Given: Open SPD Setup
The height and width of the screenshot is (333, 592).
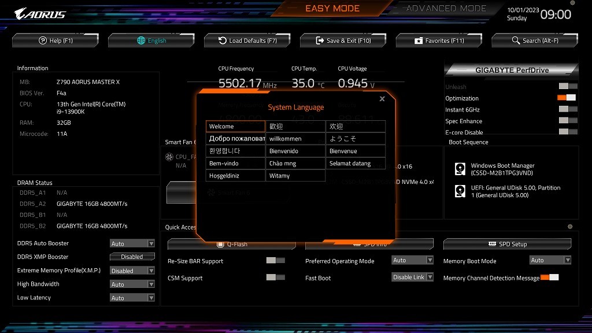Looking at the screenshot, I should coord(507,245).
